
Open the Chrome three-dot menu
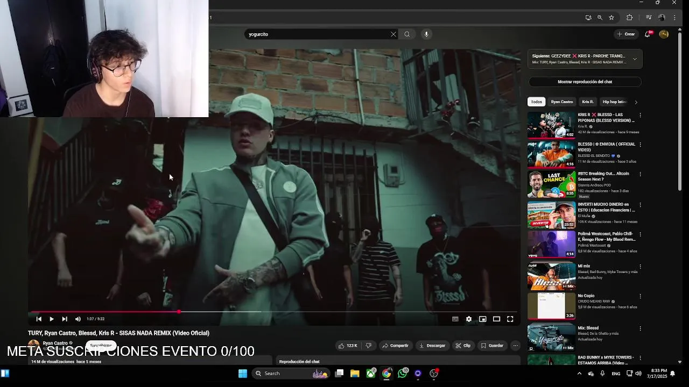point(674,18)
